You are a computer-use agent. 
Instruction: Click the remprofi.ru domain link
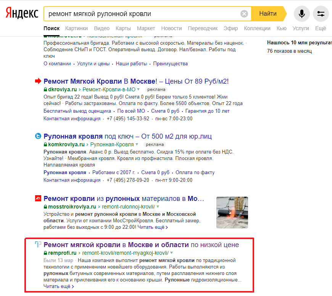point(62,253)
